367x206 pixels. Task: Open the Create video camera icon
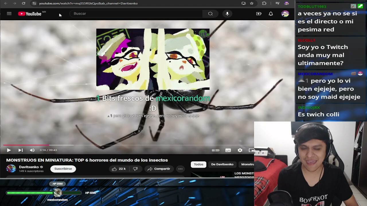tap(259, 14)
